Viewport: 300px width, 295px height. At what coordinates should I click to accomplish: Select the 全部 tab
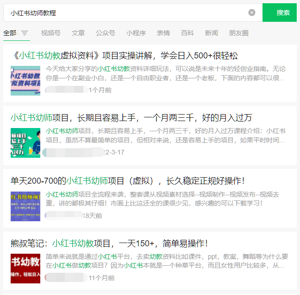pos(10,33)
